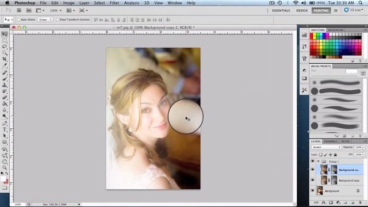Switch to the Navigator tab
The width and height of the screenshot is (368, 207).
point(336,30)
